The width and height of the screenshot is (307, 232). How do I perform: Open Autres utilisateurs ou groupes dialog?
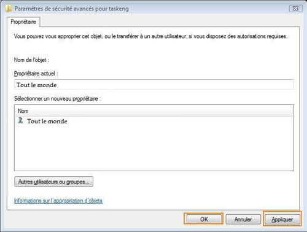click(54, 182)
